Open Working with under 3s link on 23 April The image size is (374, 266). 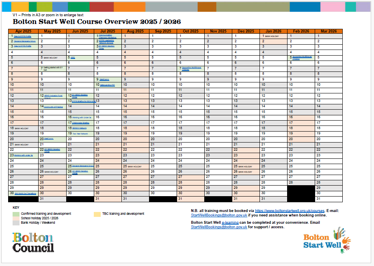(x=24, y=155)
